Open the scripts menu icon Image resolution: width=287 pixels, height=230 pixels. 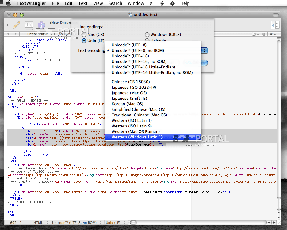[162, 3]
